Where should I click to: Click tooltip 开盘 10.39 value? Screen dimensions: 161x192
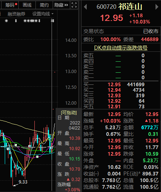point(75,138)
